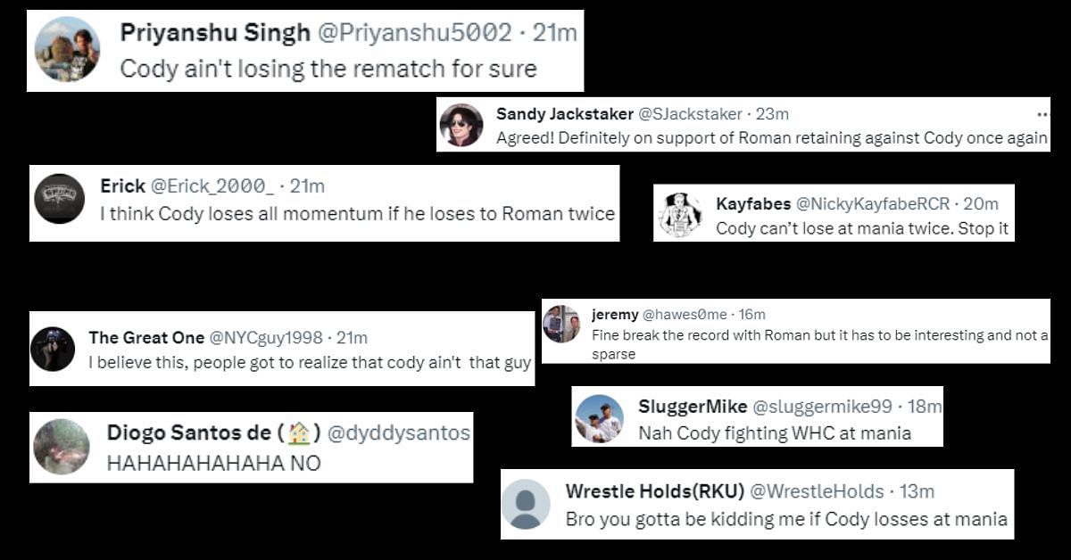The image size is (1071, 560).
Task: Open the @NYCguy1998 handle
Action: coord(264,338)
